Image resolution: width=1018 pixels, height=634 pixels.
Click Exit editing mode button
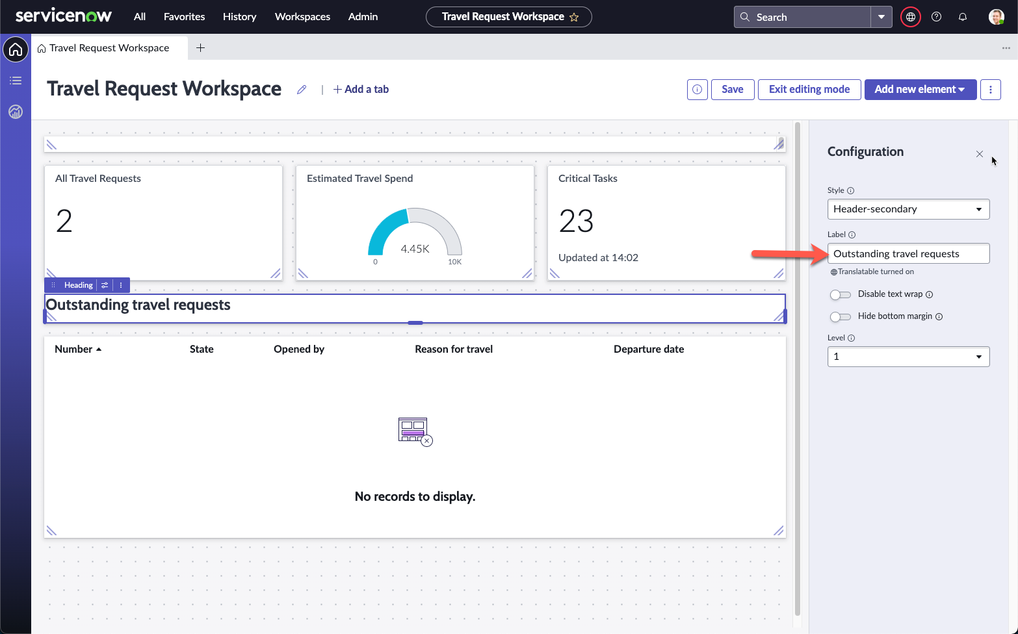click(x=809, y=90)
